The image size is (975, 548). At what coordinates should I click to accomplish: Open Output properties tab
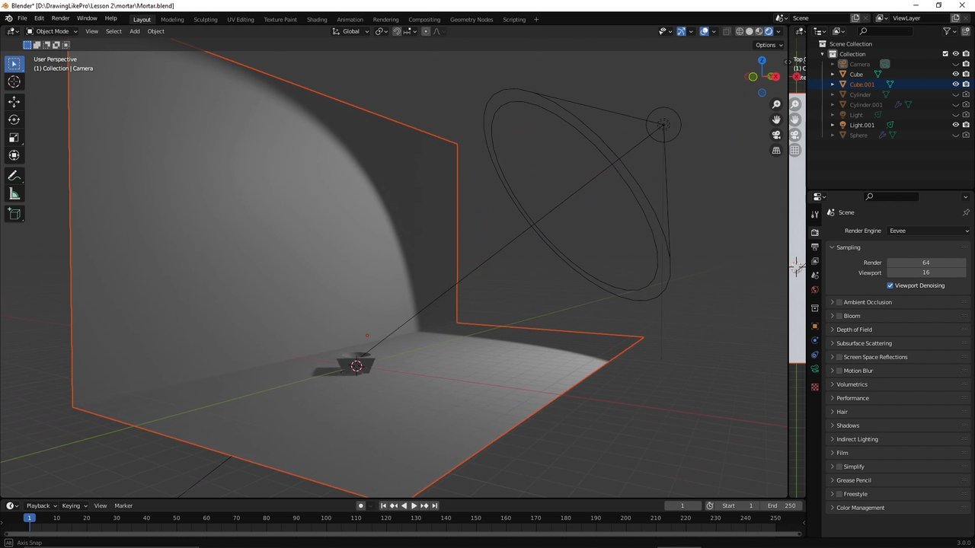tap(815, 247)
